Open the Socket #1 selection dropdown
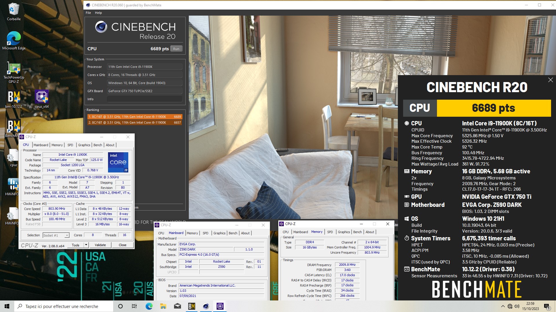This screenshot has width=556, height=312. click(x=56, y=235)
